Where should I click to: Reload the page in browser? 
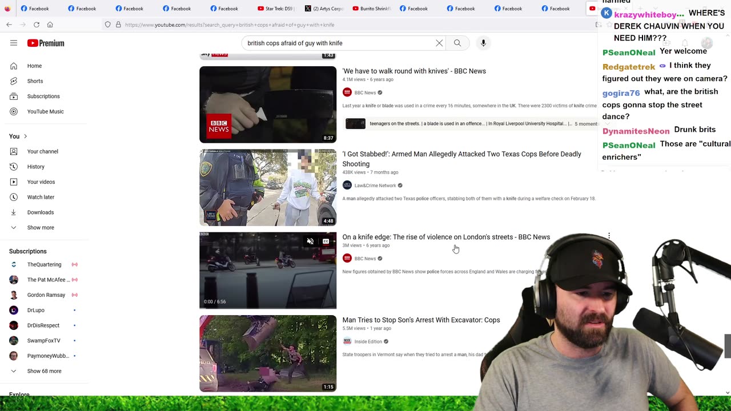coord(37,25)
